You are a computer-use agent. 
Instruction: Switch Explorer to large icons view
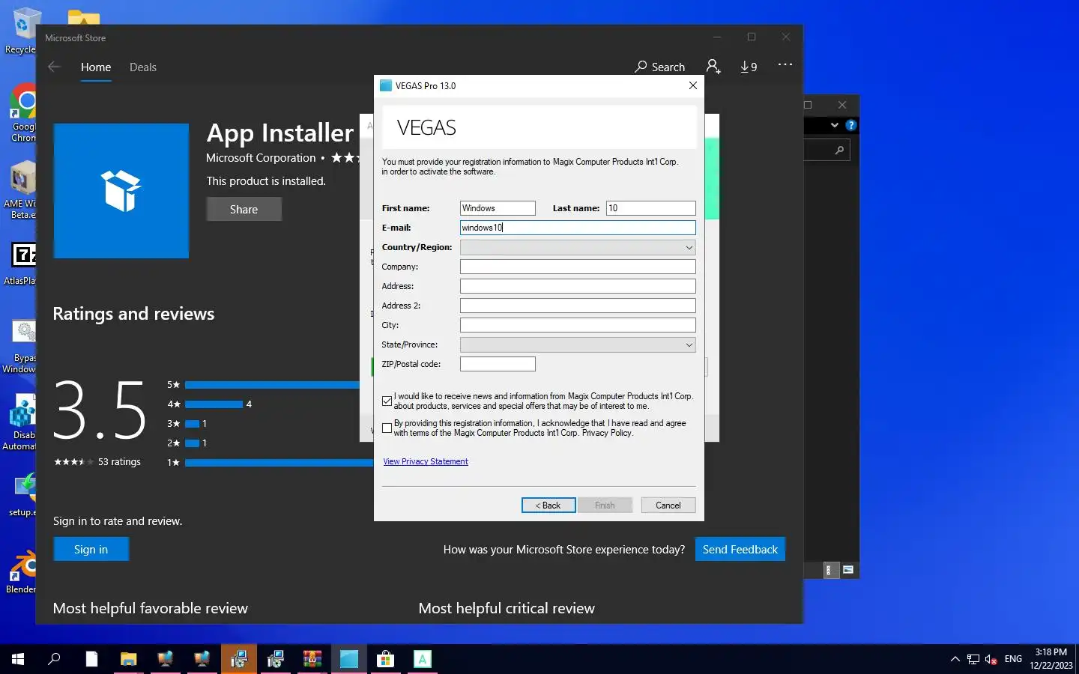point(848,570)
